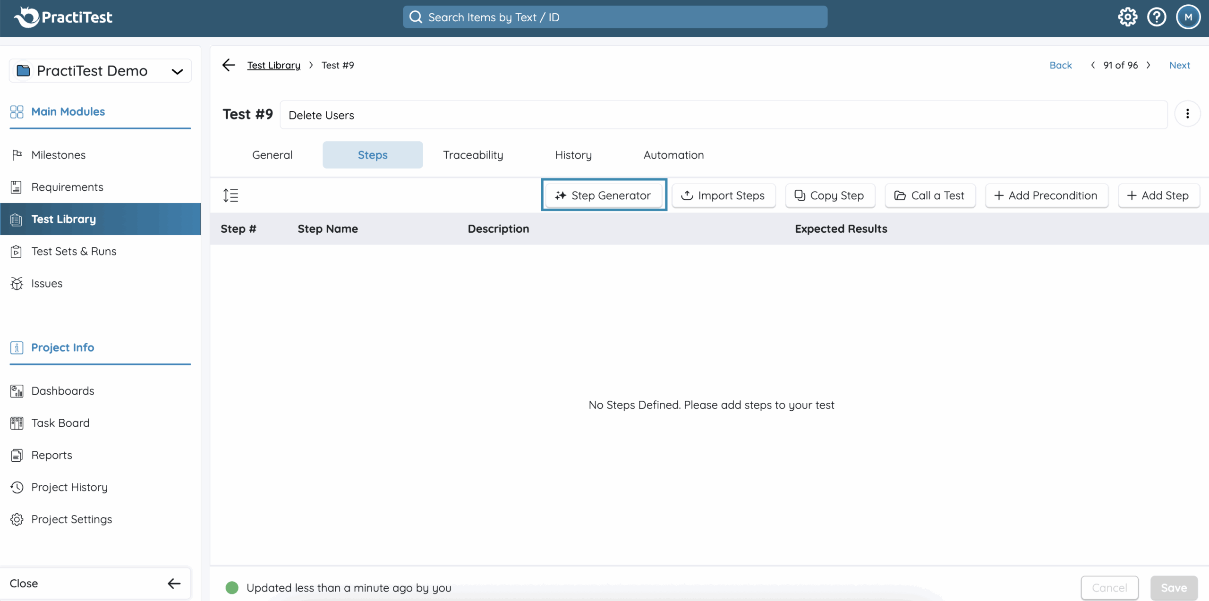The height and width of the screenshot is (601, 1209).
Task: Open the Dashboards panel
Action: coord(63,390)
